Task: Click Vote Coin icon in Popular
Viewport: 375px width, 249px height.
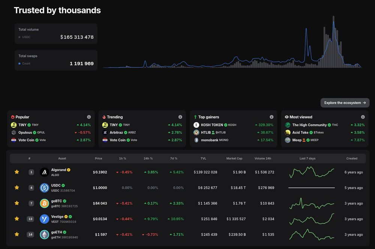Action: click(x=13, y=140)
